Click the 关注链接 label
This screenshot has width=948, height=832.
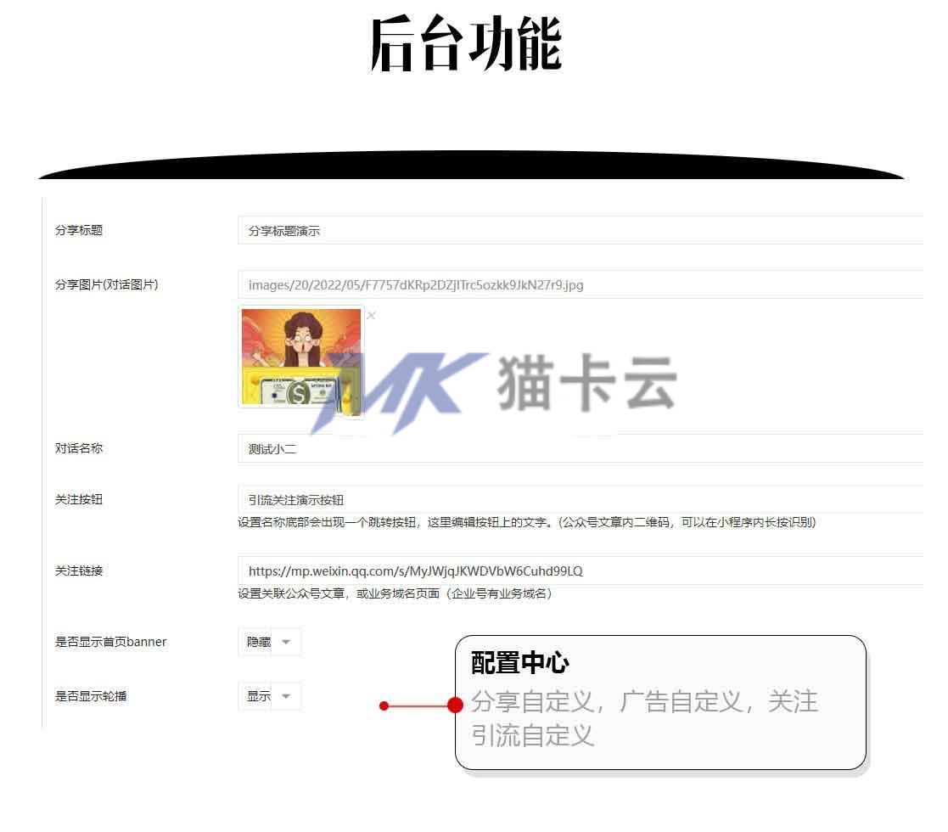79,571
